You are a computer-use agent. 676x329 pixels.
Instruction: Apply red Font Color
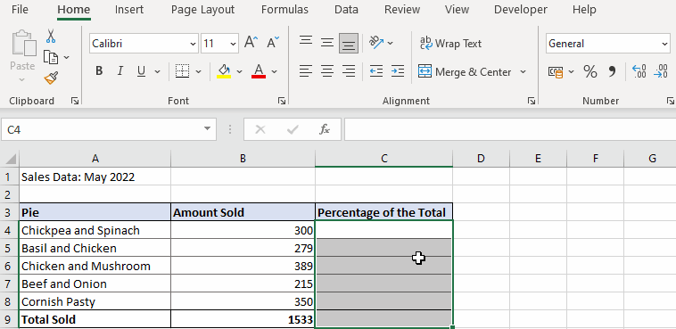pos(259,71)
